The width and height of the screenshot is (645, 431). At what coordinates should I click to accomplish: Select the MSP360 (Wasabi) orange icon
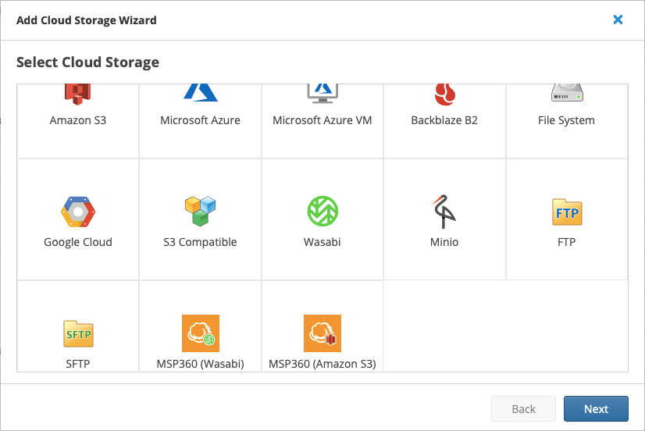click(200, 333)
